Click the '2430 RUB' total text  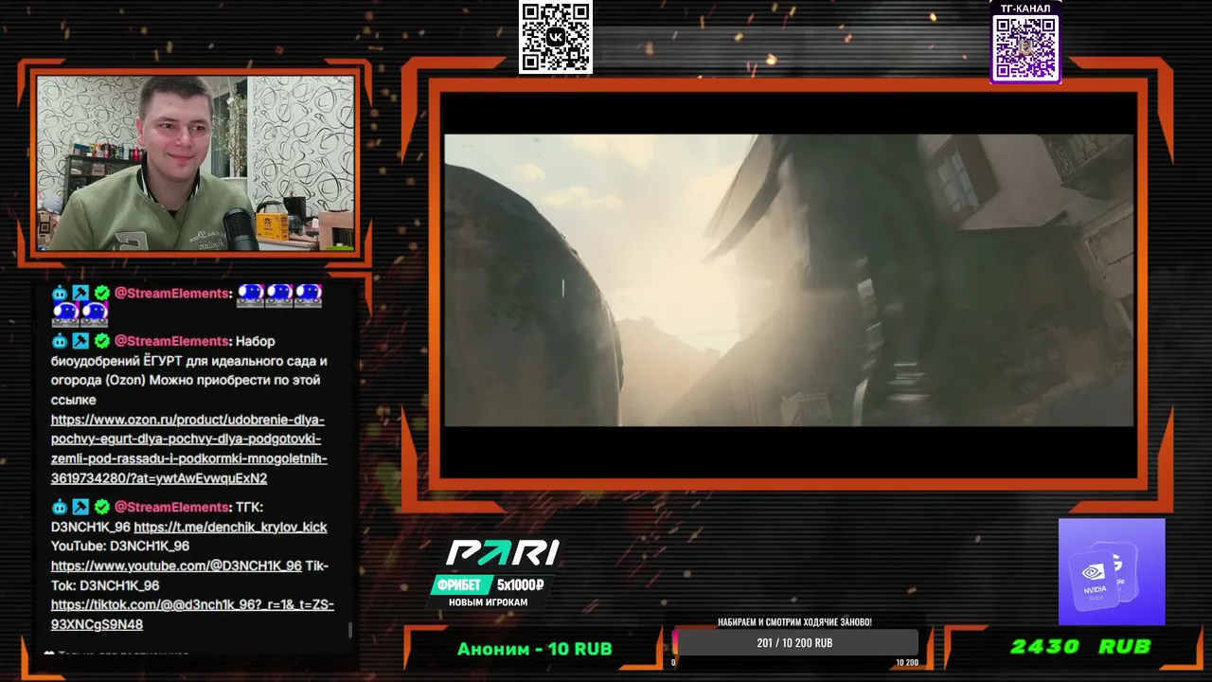(x=1080, y=647)
